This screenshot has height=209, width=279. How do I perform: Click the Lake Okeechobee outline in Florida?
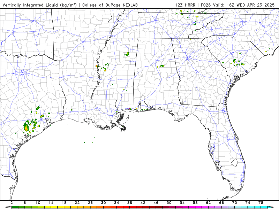[234, 162]
